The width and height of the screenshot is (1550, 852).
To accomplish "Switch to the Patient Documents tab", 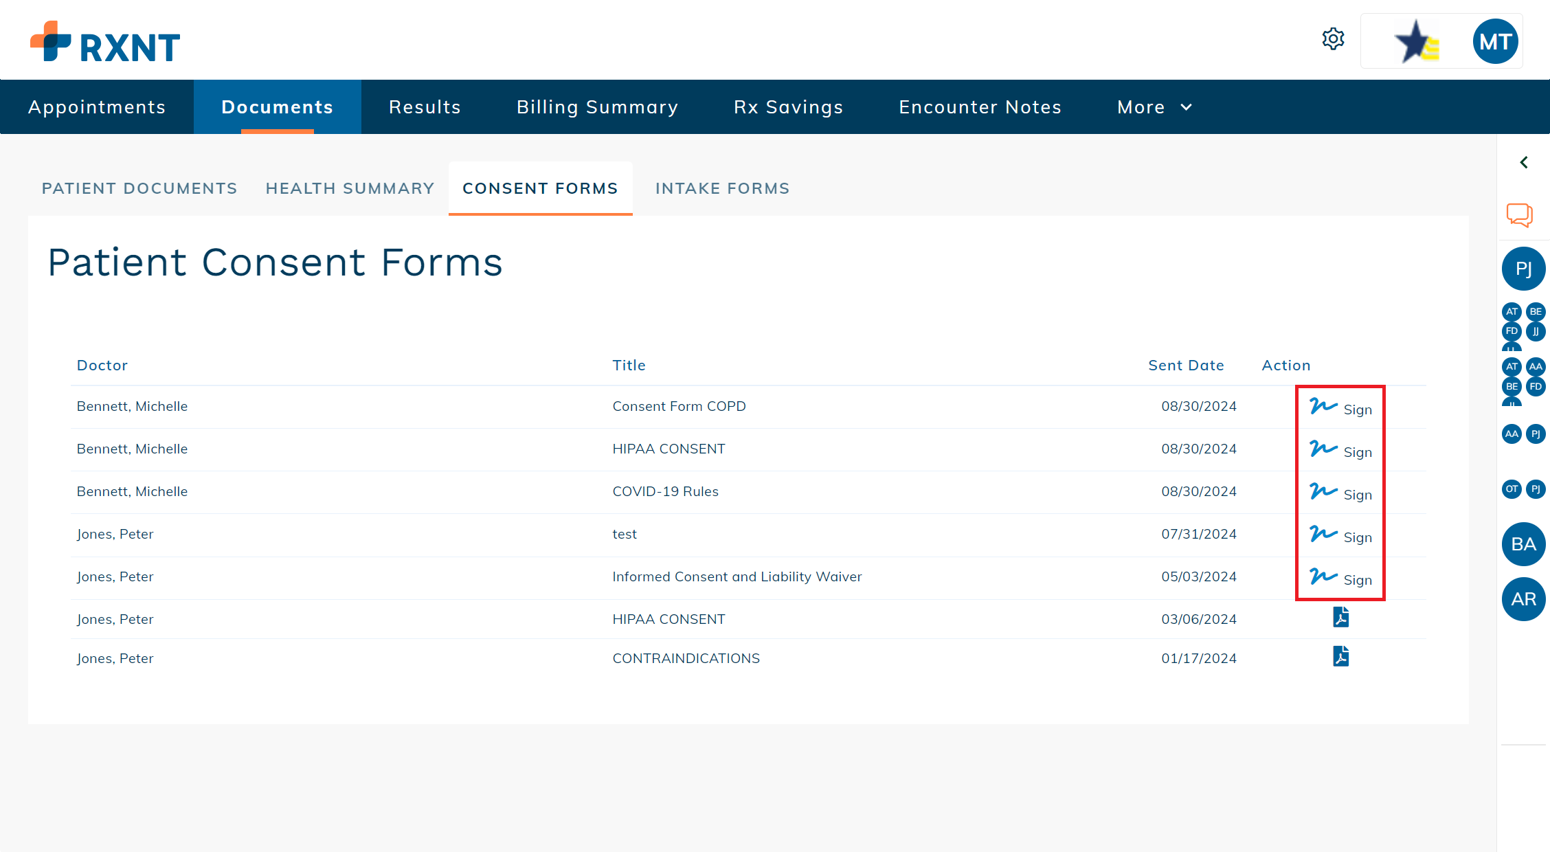I will pos(139,188).
